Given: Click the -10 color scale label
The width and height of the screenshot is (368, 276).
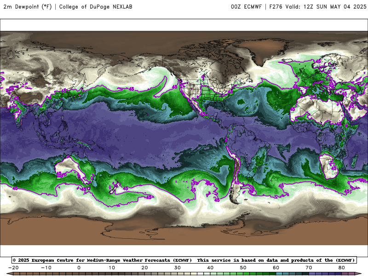Looking at the screenshot, I should 46,268.
